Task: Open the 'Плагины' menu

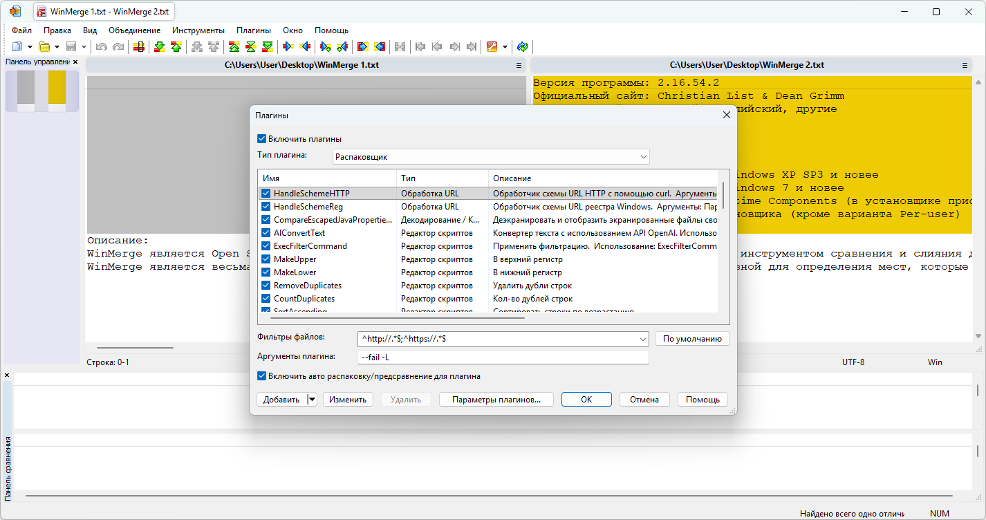Action: coord(253,30)
